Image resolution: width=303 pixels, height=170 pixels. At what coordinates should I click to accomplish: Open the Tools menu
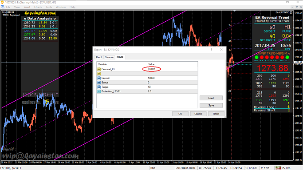[49, 7]
